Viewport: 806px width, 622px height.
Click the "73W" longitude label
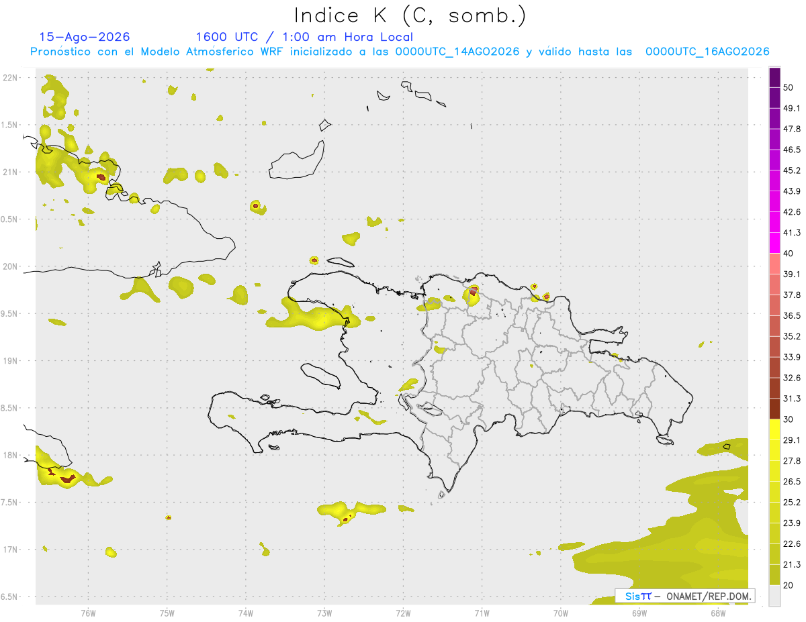point(324,613)
